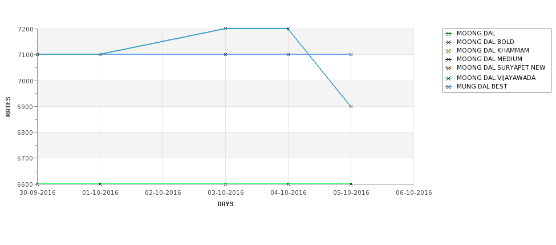Viewport: 556px width, 245px height.
Task: Click the MOONG DAL SURYAPET NEW legend marker
Action: point(449,68)
